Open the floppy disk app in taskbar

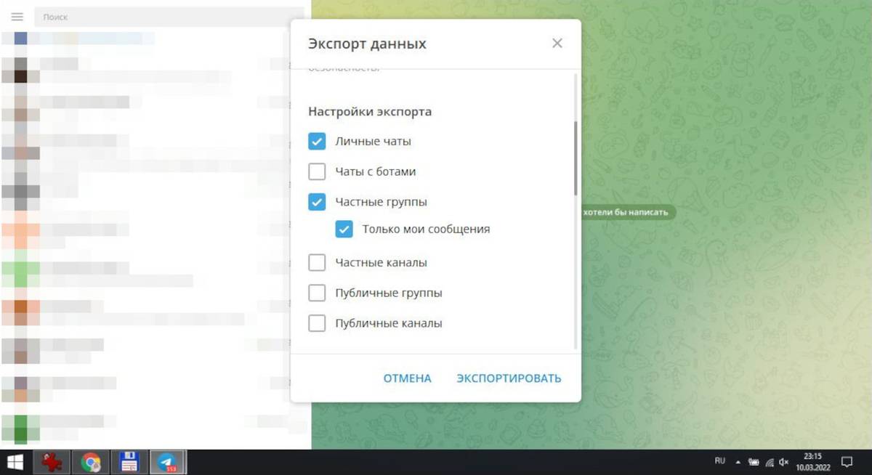pyautogui.click(x=129, y=462)
